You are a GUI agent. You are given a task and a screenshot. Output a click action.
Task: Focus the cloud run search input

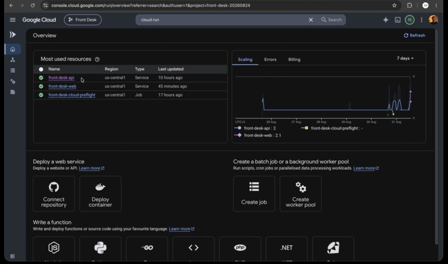[x=223, y=19]
